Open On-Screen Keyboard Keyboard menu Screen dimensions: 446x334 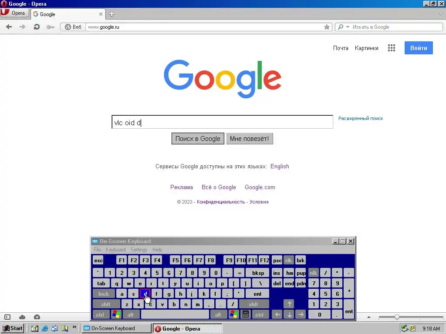point(115,250)
